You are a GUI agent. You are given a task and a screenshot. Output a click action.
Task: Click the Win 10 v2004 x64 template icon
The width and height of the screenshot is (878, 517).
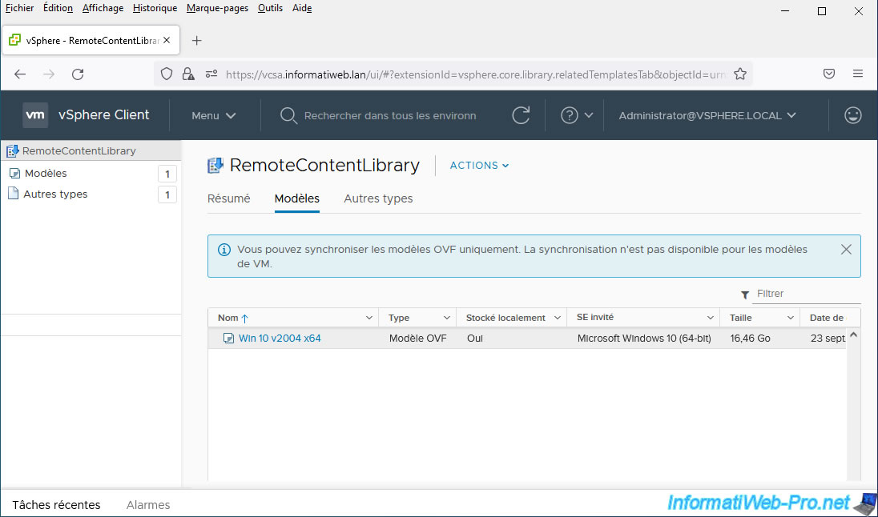click(228, 338)
